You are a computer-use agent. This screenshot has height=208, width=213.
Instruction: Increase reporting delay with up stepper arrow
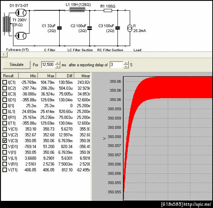[126, 63]
